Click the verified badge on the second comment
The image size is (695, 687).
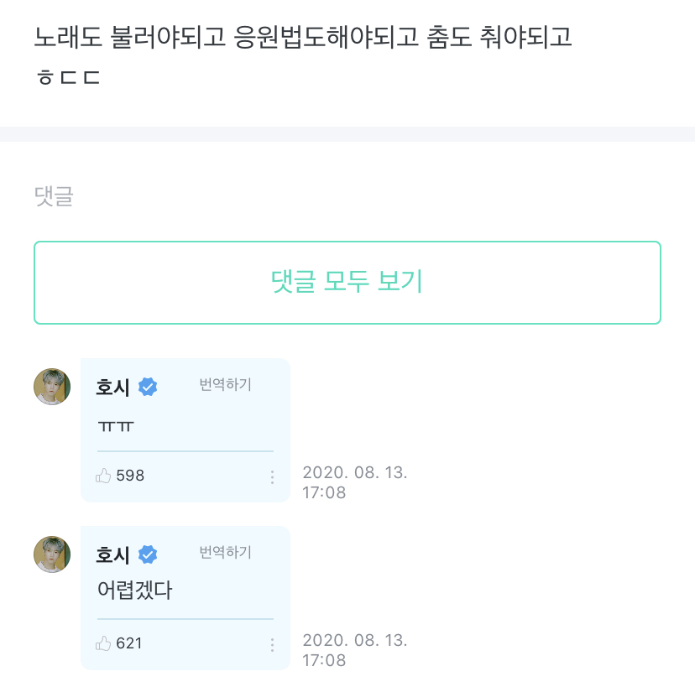click(x=149, y=554)
